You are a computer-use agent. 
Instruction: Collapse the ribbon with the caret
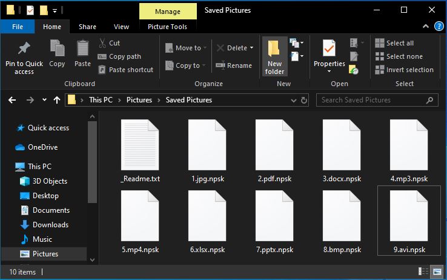(426, 26)
